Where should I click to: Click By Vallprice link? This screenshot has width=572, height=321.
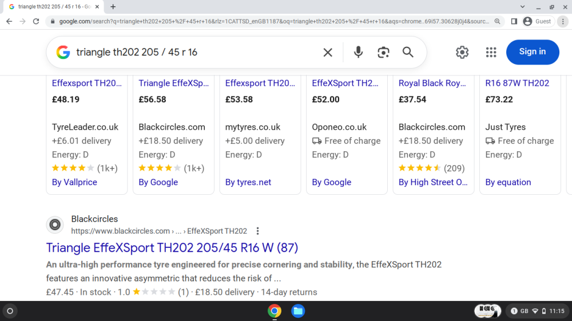pos(74,182)
